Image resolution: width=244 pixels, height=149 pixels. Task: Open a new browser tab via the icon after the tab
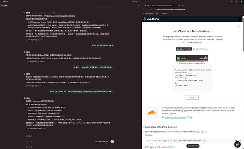point(179,6)
